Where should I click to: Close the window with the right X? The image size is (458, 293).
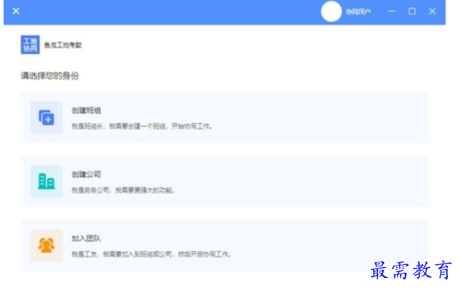point(433,12)
